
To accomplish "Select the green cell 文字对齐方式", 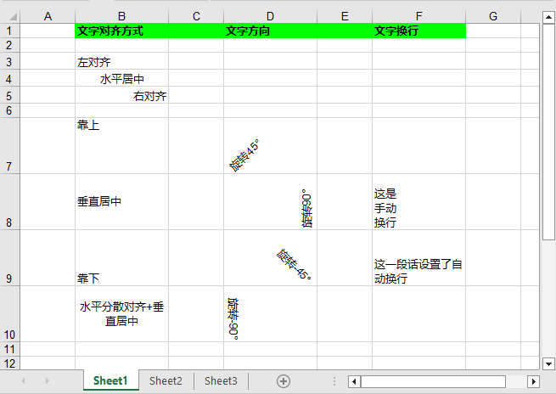I will (121, 31).
